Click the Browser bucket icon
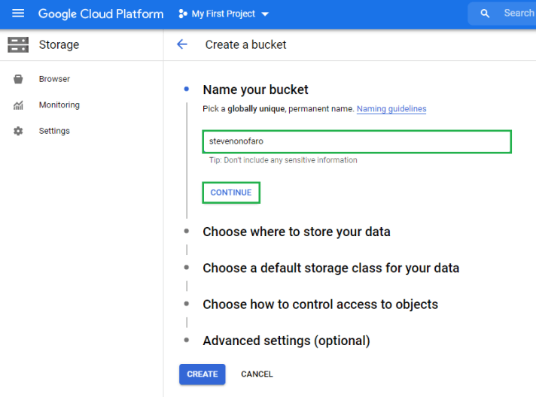The width and height of the screenshot is (536, 397). (x=18, y=79)
